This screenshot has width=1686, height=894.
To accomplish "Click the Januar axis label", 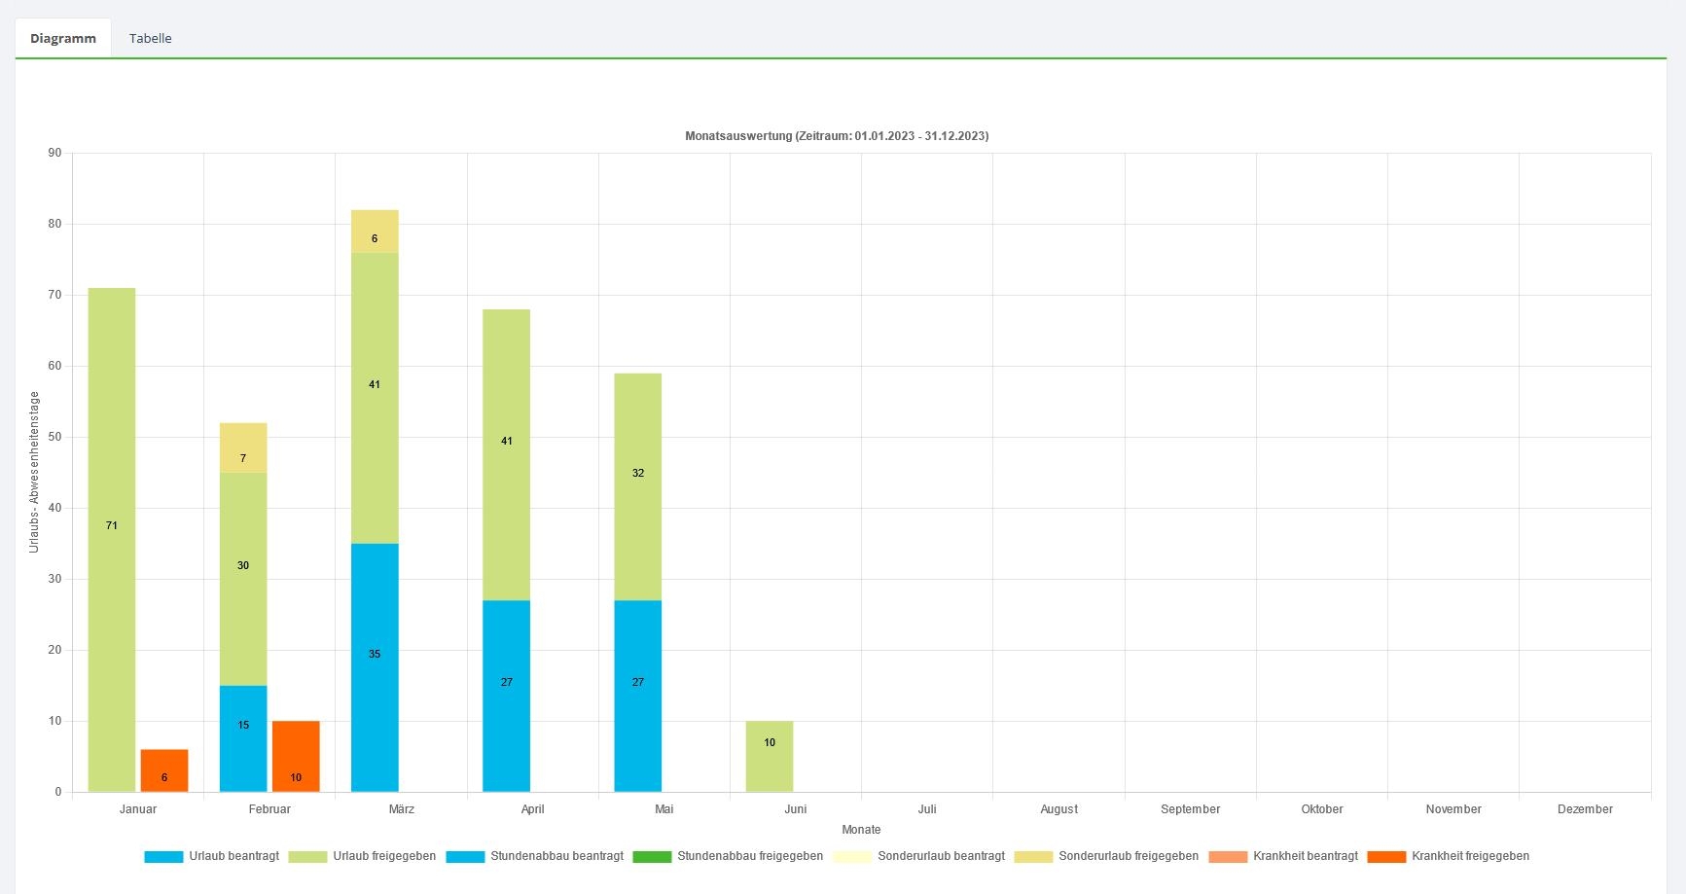I will (138, 809).
